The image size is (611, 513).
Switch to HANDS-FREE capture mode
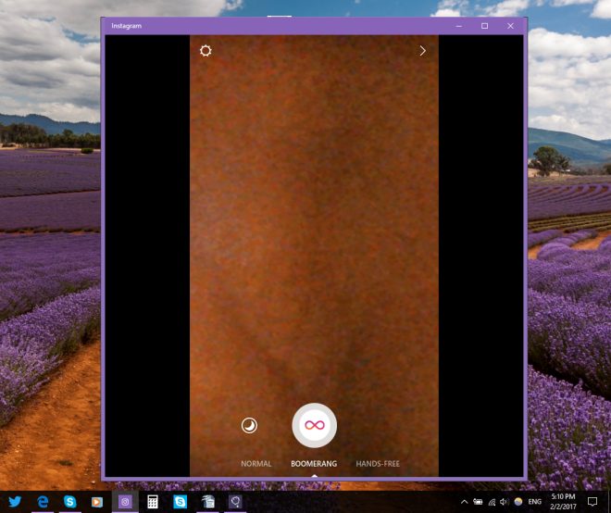(378, 464)
